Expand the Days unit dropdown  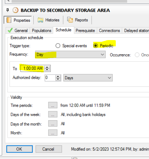point(88,78)
